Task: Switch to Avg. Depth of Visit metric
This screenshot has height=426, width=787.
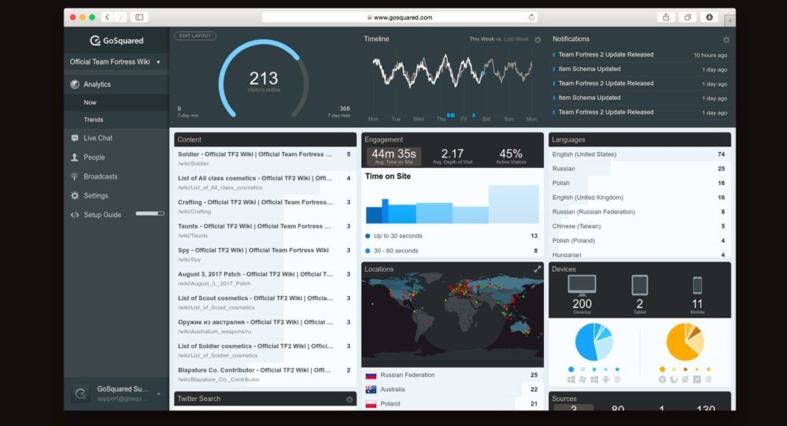Action: tap(453, 156)
